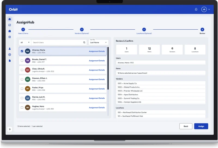Check Foster, Priya checkbox
Viewport: 218px width, 148px height.
tap(22, 89)
